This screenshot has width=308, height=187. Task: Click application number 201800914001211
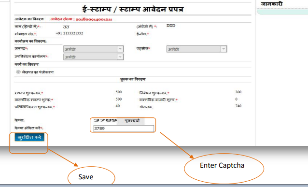click(94, 19)
